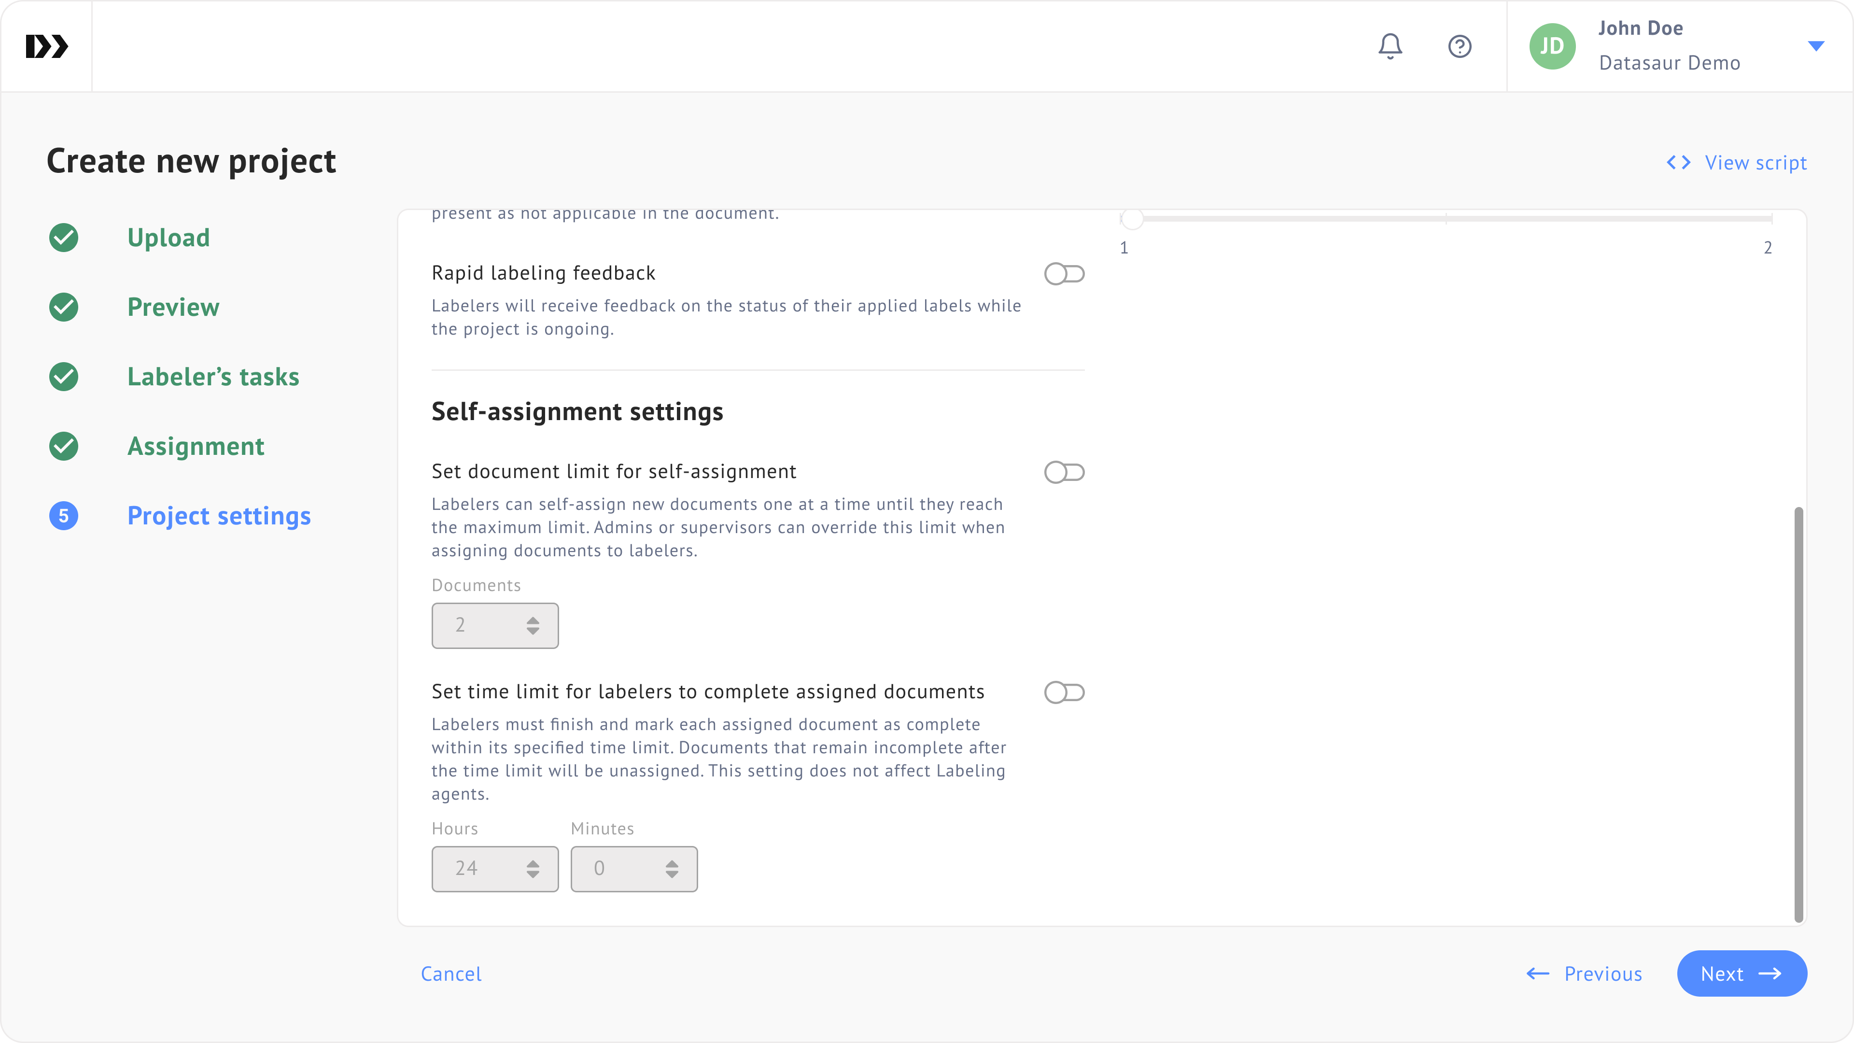Go to the Preview step
This screenshot has width=1854, height=1043.
coord(173,308)
